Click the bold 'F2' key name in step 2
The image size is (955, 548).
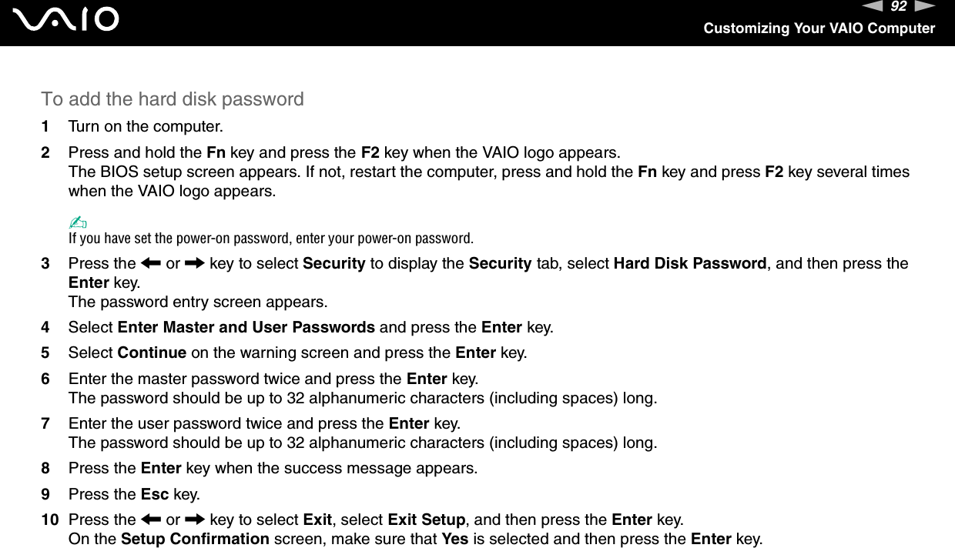click(370, 152)
